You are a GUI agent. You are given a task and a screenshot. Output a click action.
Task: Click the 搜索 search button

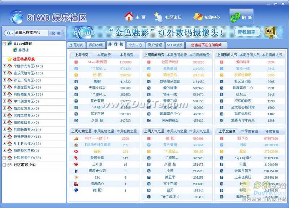(x=56, y=33)
